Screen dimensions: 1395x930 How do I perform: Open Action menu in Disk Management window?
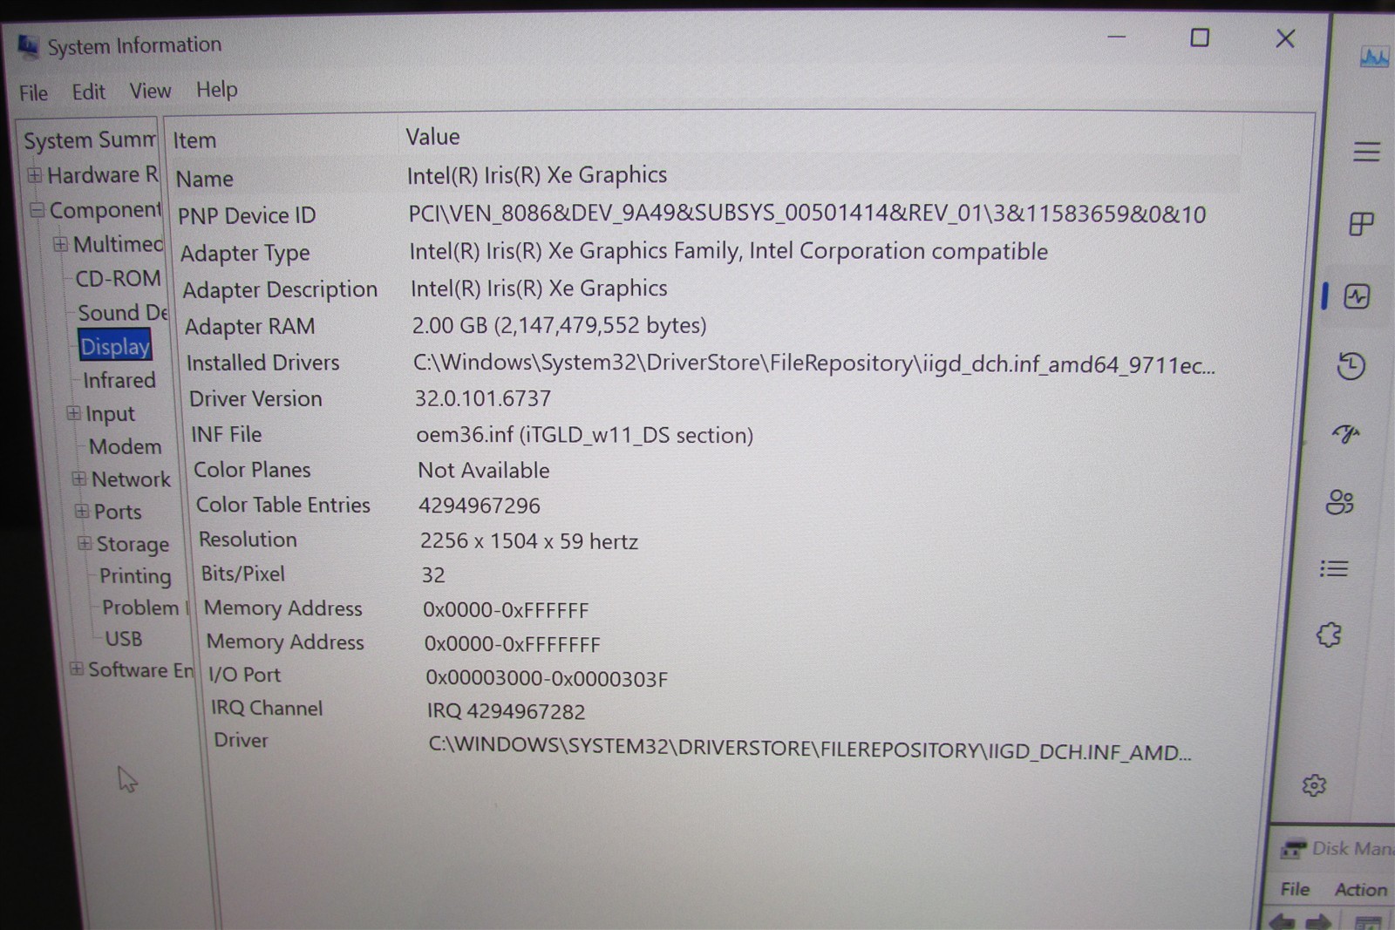pyautogui.click(x=1360, y=889)
